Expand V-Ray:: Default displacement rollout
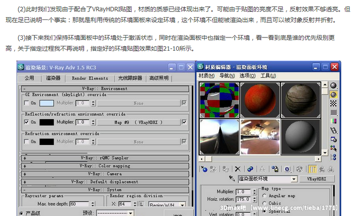355x216 pixels. pos(105,182)
